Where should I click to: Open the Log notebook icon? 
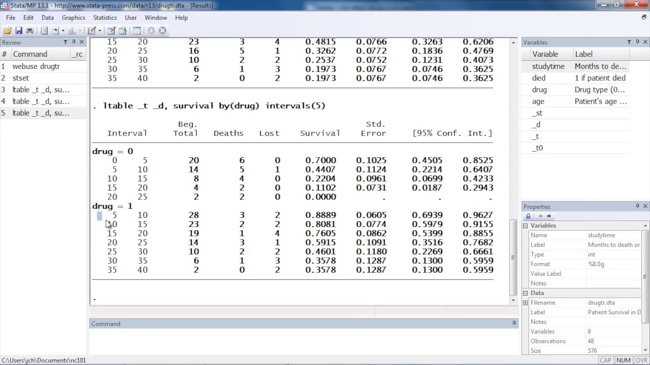44,30
